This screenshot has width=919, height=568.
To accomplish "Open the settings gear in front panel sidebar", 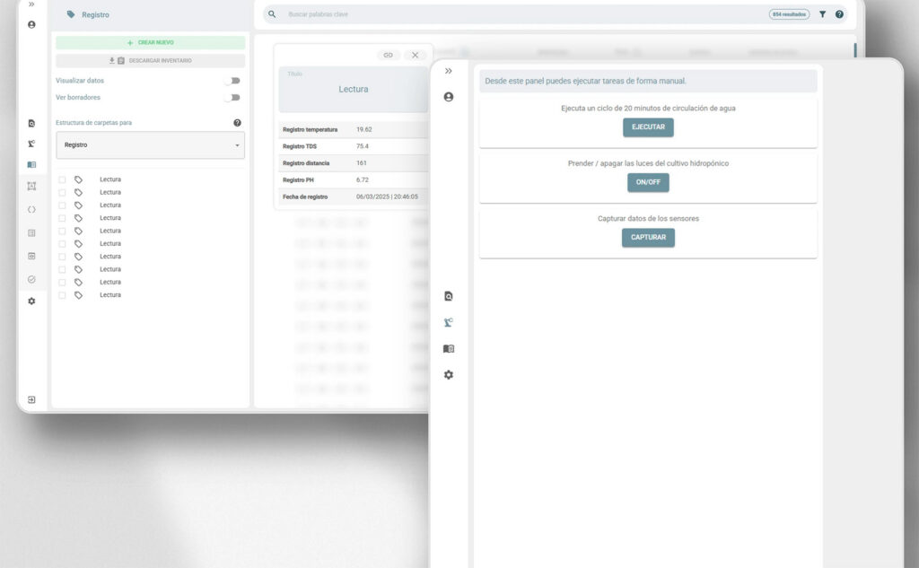I will pos(449,374).
